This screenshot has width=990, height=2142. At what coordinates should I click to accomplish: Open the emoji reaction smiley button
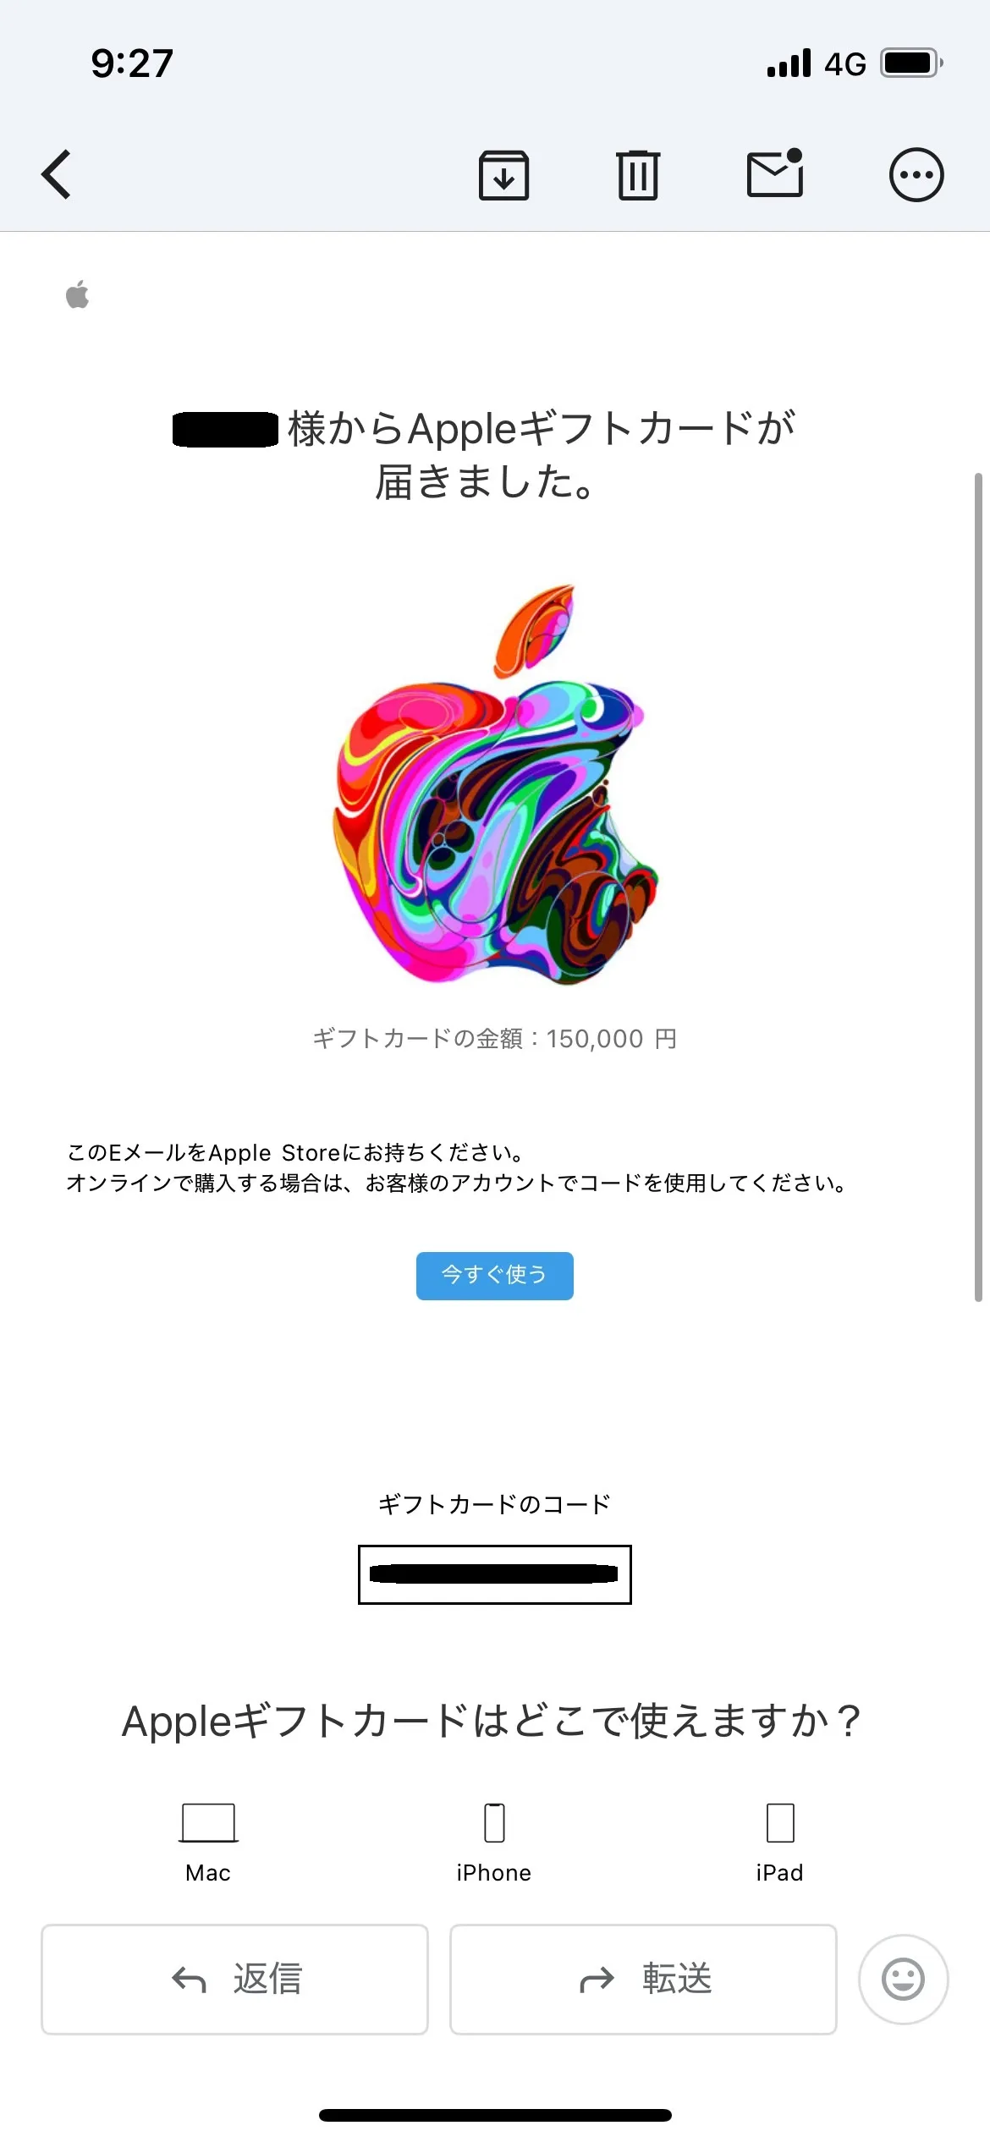(x=904, y=1980)
